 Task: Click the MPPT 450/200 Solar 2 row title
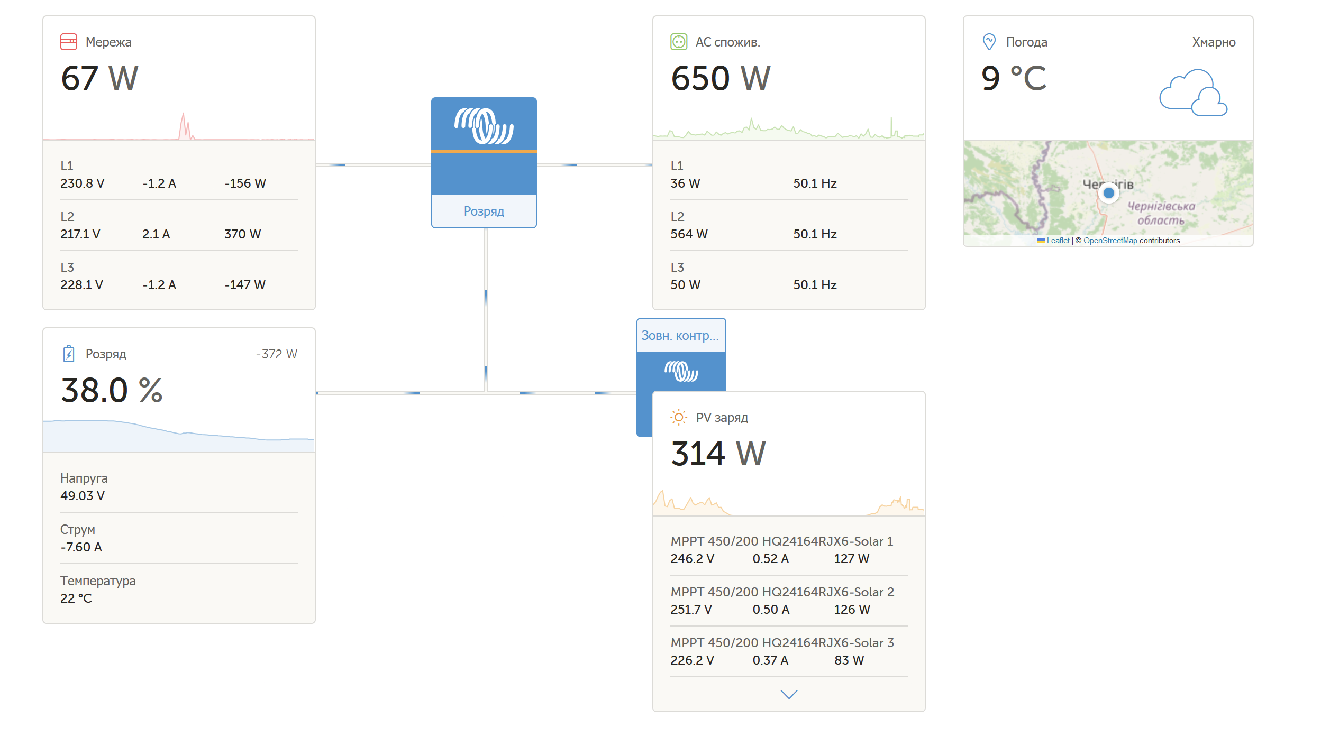tap(782, 592)
